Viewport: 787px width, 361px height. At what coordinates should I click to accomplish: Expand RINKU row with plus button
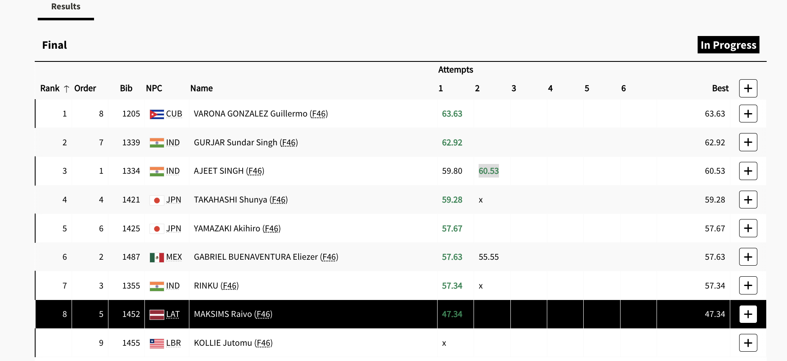pos(748,286)
